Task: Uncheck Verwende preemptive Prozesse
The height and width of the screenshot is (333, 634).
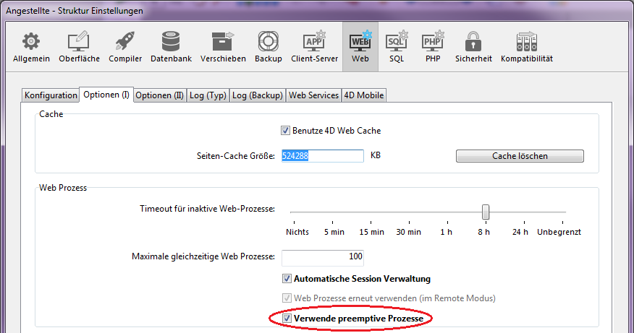Action: coord(287,318)
